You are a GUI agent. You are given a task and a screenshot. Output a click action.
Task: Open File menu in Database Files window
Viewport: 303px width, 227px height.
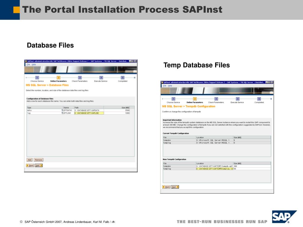[x=28, y=64]
